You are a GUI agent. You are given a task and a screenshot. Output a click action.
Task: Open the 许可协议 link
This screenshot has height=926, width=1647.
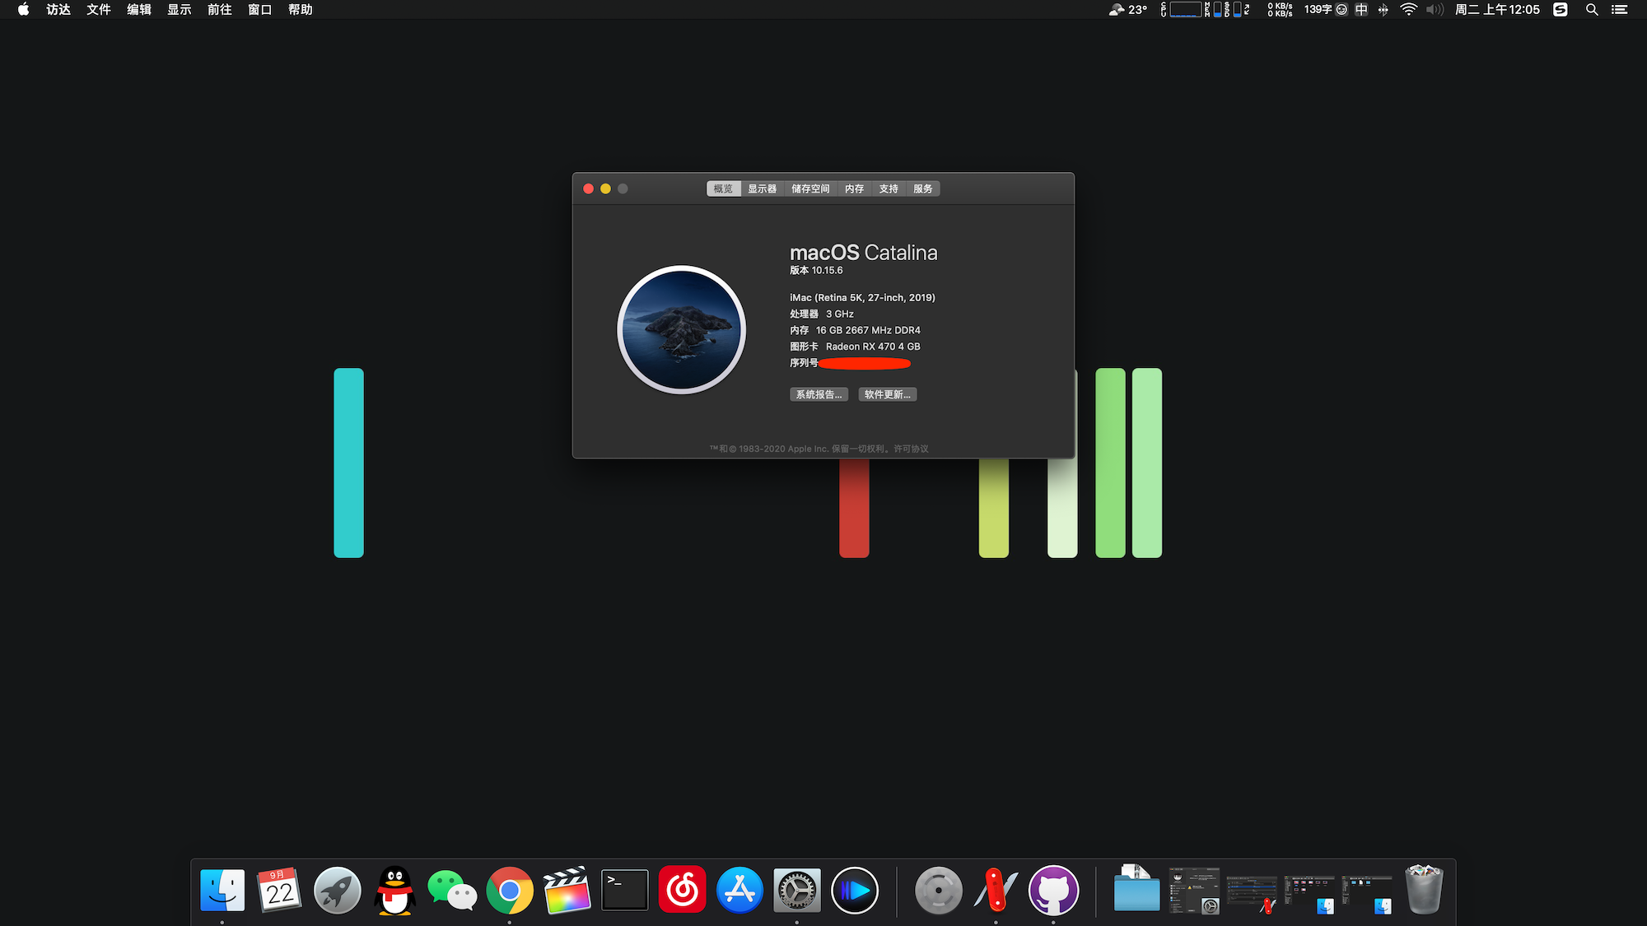[911, 449]
